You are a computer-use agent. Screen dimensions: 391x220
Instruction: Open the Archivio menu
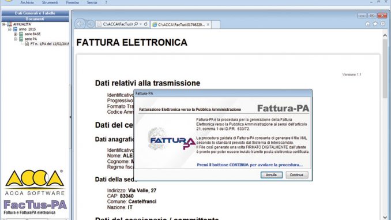pyautogui.click(x=27, y=2)
